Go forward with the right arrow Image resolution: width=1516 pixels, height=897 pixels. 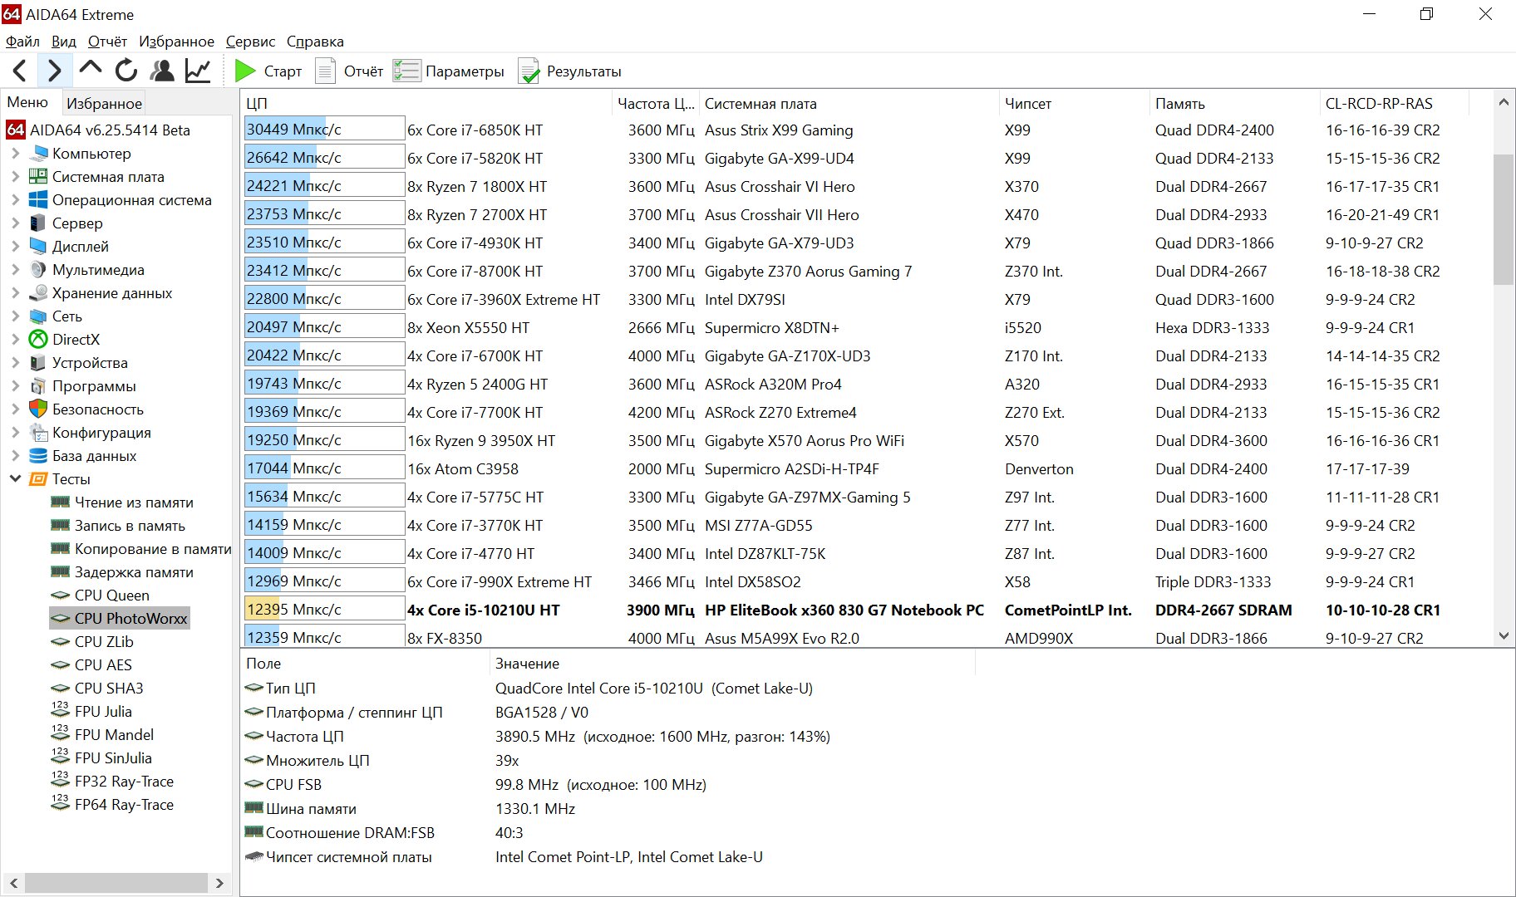(x=54, y=71)
